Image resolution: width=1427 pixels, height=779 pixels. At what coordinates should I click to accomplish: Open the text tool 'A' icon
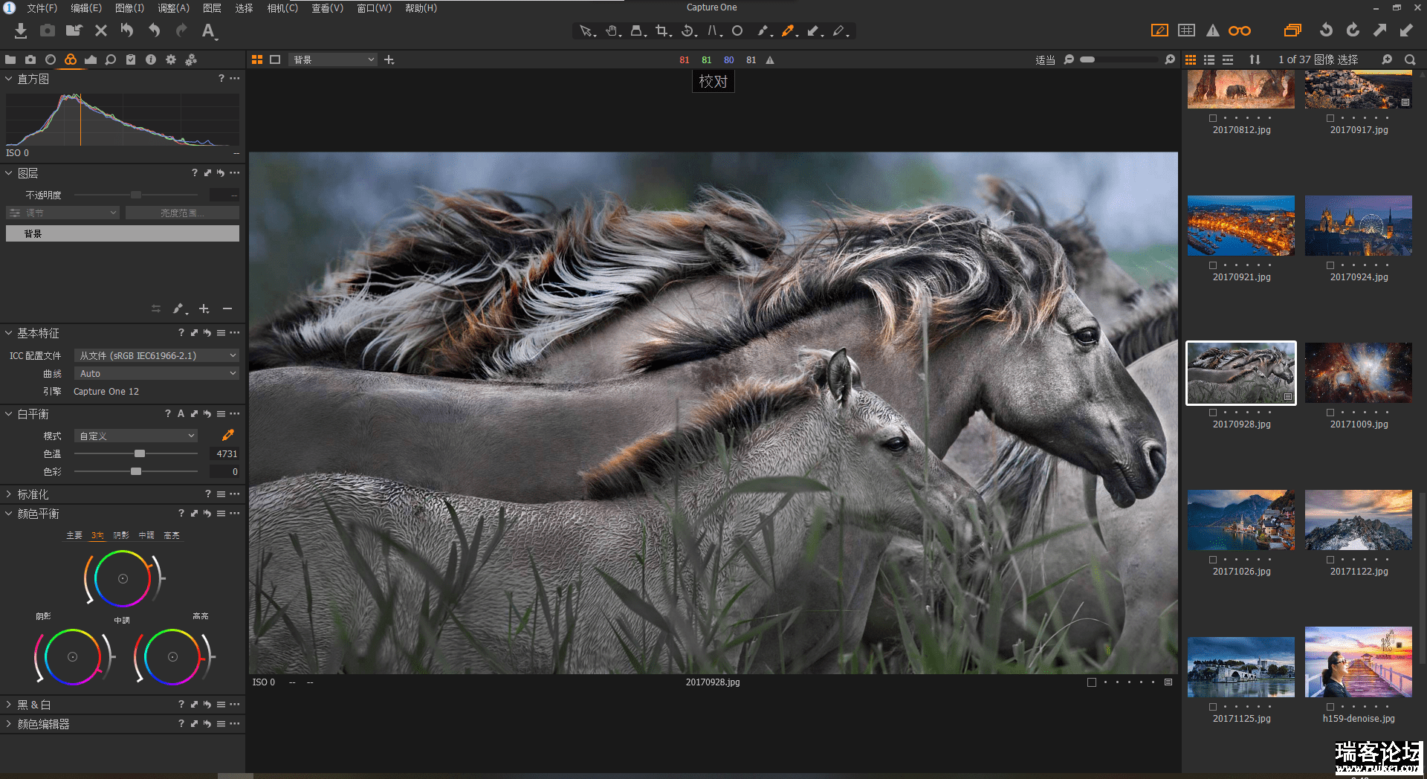209,30
